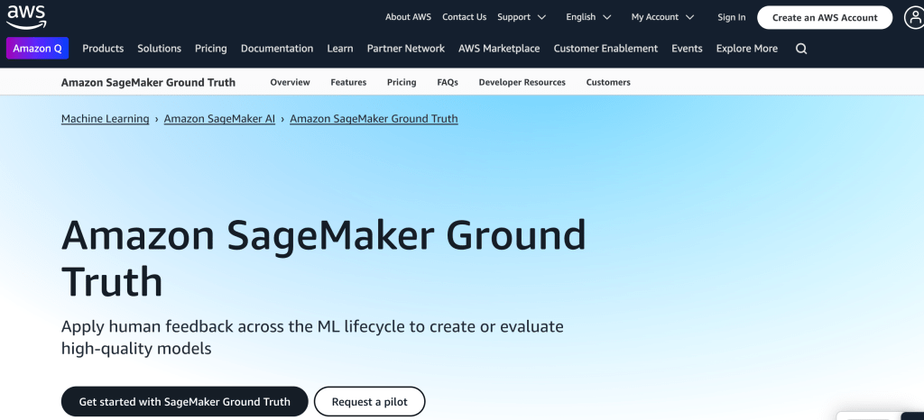Click the Sign In link
924x420 pixels.
point(731,17)
